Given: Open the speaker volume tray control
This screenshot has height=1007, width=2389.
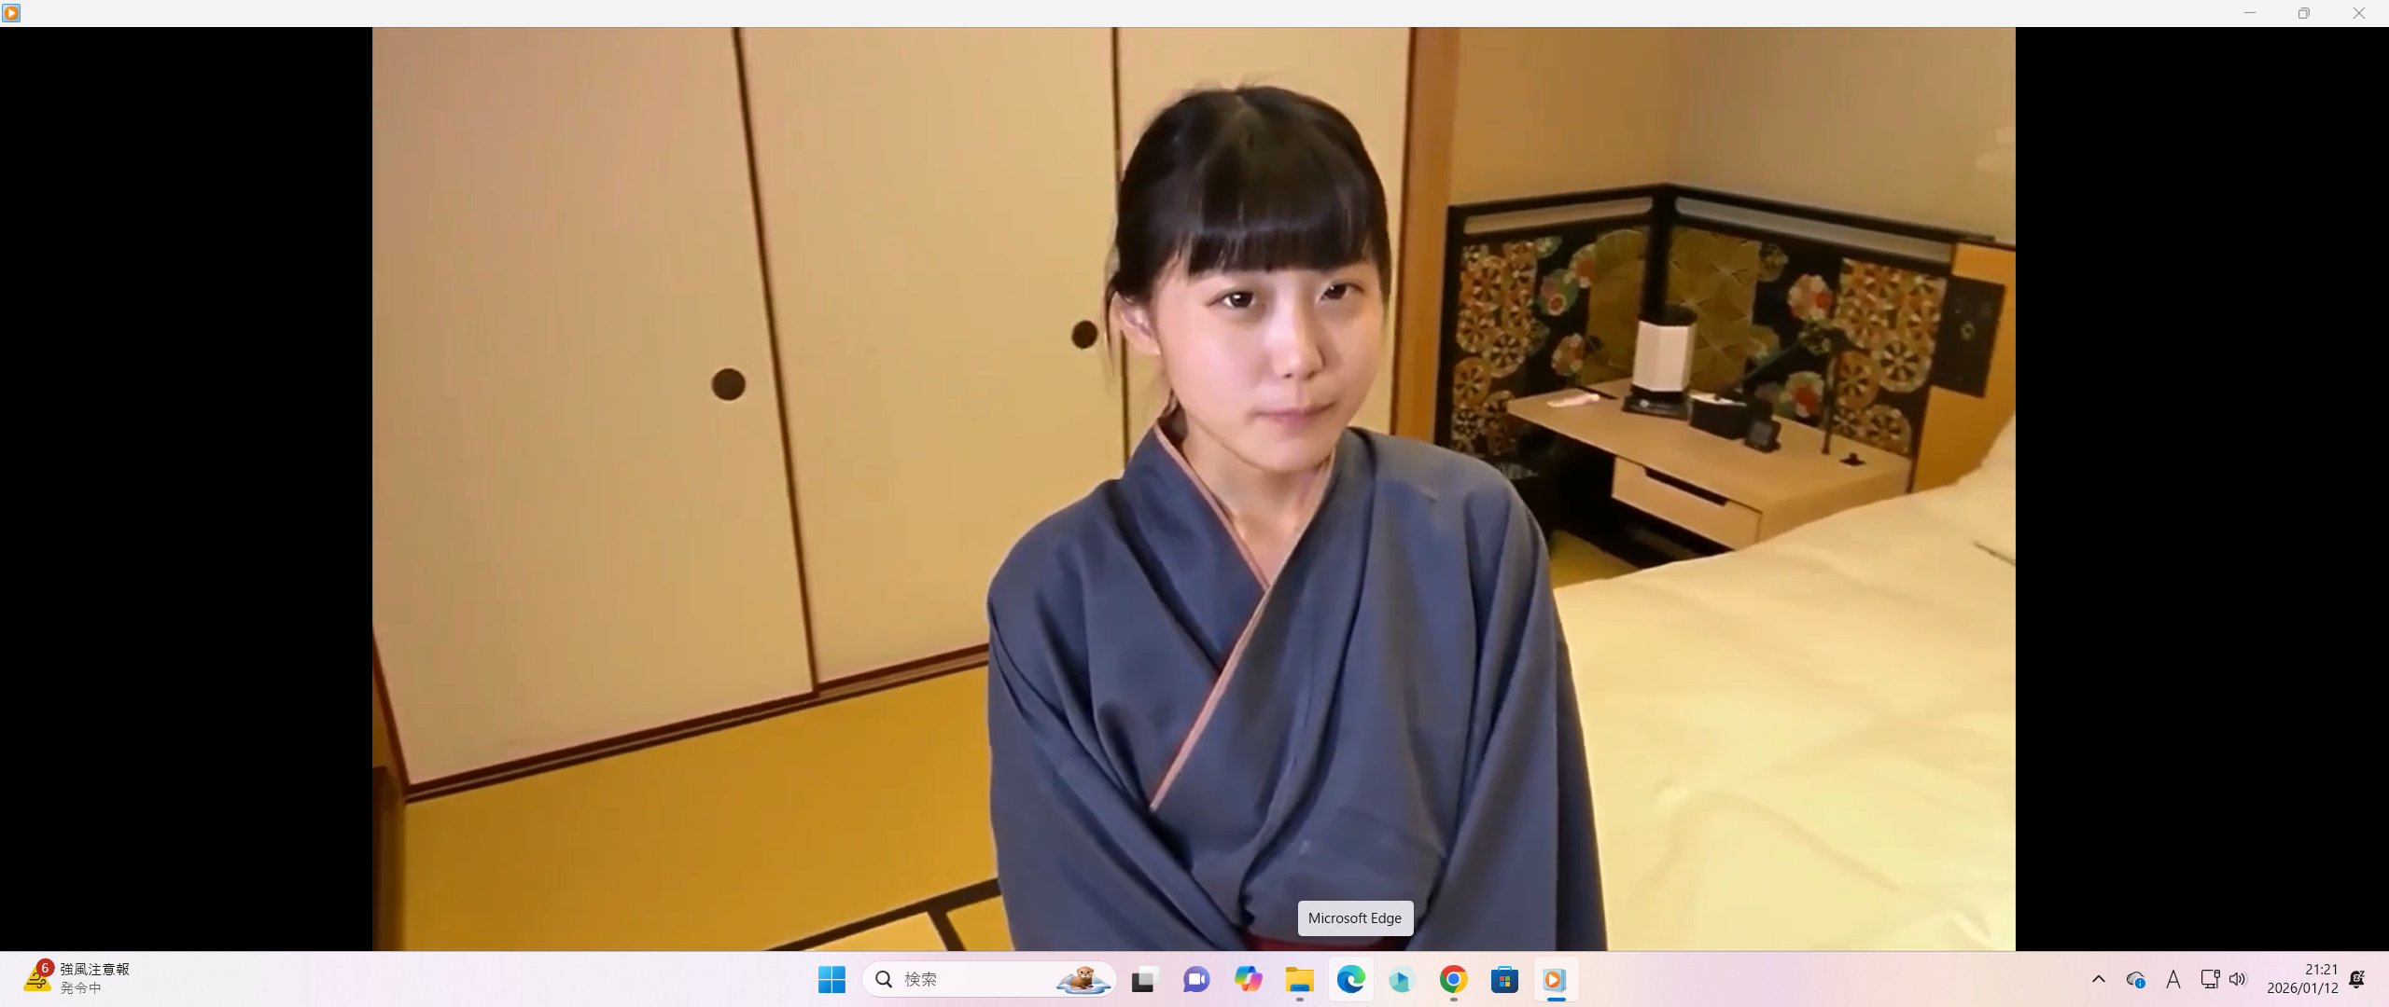Looking at the screenshot, I should coord(2237,979).
